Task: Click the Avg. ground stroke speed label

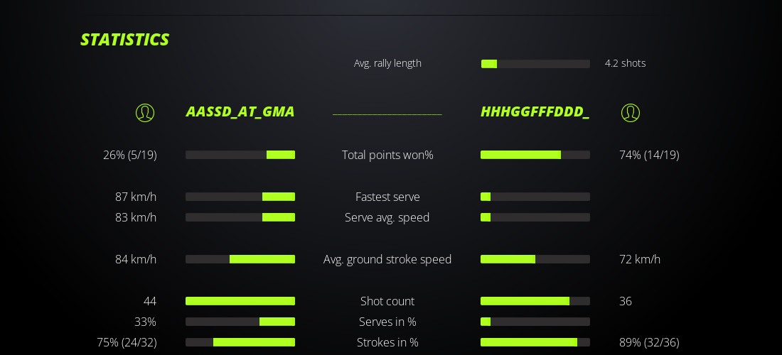Action: pyautogui.click(x=387, y=259)
